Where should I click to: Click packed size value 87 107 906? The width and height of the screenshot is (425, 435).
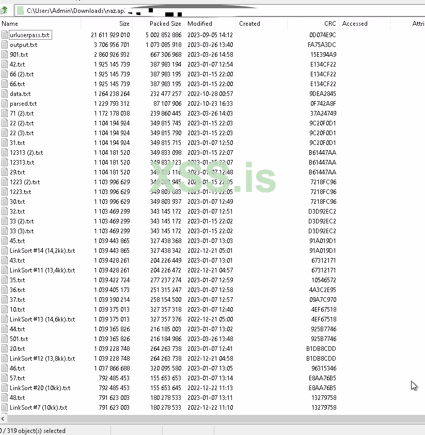pos(167,104)
